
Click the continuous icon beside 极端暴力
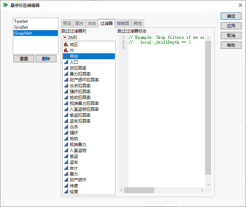tap(66, 145)
